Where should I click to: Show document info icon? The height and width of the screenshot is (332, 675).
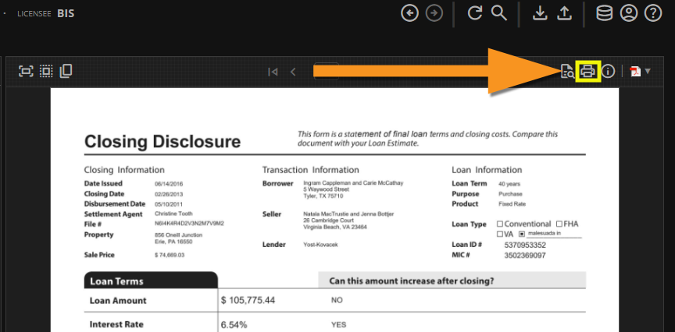point(608,71)
